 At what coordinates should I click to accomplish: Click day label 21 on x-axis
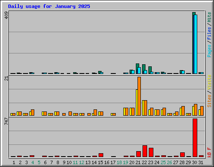tap(138, 162)
